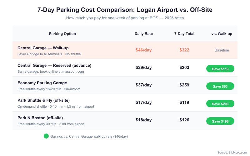The image size is (250, 156).
Task: Select the Central Garage — Walk-up row title
Action: click(43, 48)
